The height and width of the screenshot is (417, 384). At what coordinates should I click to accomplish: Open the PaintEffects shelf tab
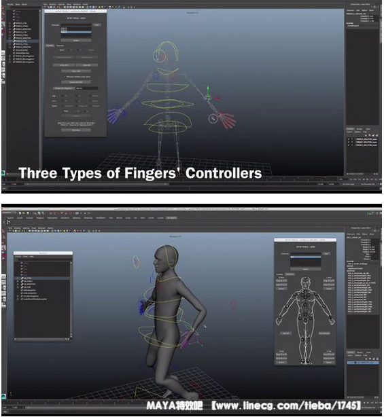point(101,218)
